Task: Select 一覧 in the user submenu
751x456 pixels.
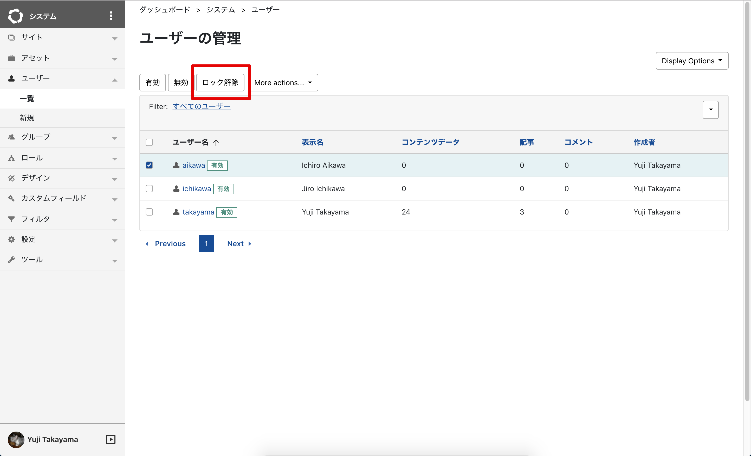Action: tap(62, 99)
